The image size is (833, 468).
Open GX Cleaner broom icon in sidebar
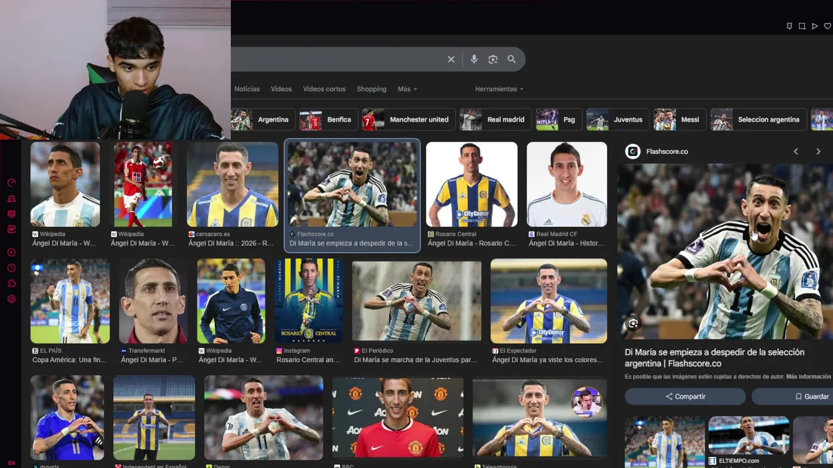pos(11,198)
